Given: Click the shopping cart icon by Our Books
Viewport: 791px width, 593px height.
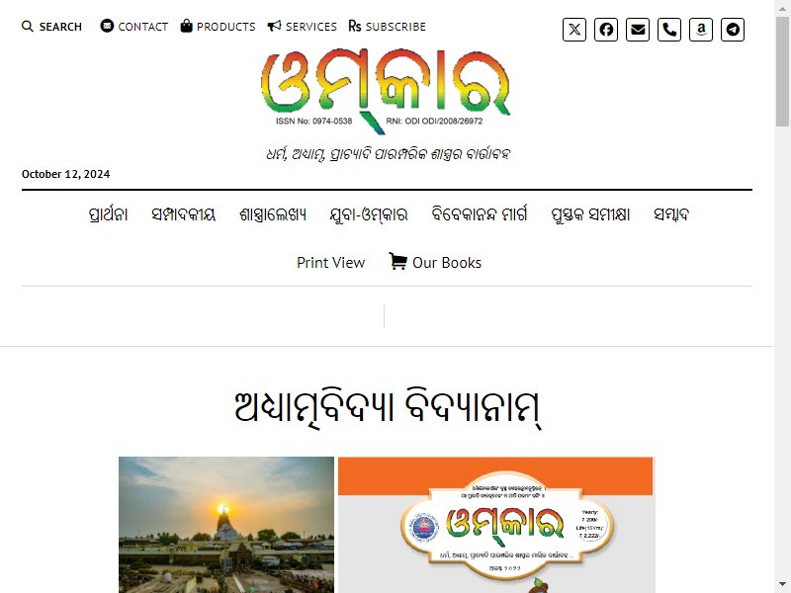Looking at the screenshot, I should pyautogui.click(x=398, y=261).
